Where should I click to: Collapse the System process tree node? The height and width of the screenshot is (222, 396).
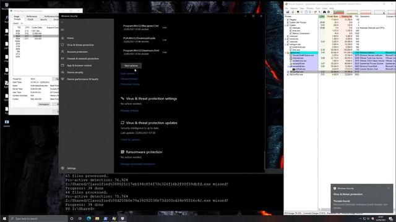286,25
